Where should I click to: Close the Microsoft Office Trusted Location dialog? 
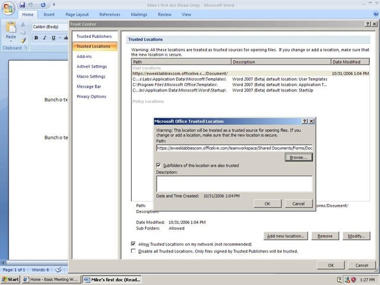pyautogui.click(x=311, y=121)
